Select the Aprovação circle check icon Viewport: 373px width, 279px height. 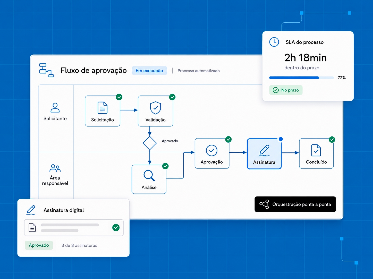tap(212, 151)
